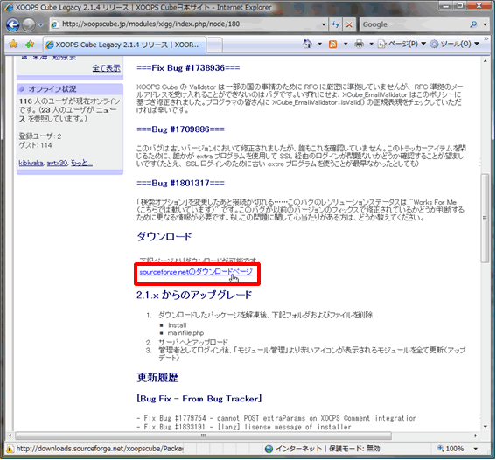This screenshot has height=460, width=496.
Task: Open the ツール(O) menu
Action: tap(455, 44)
